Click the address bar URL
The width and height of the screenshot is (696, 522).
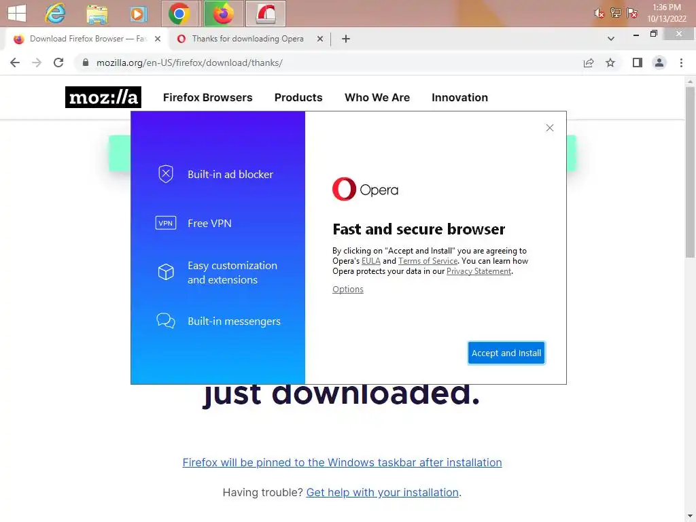(x=190, y=63)
